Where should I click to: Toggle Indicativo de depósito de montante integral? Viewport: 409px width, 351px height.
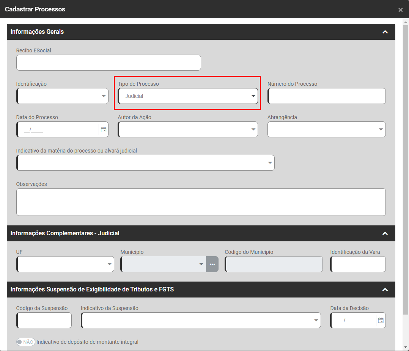pyautogui.click(x=25, y=342)
